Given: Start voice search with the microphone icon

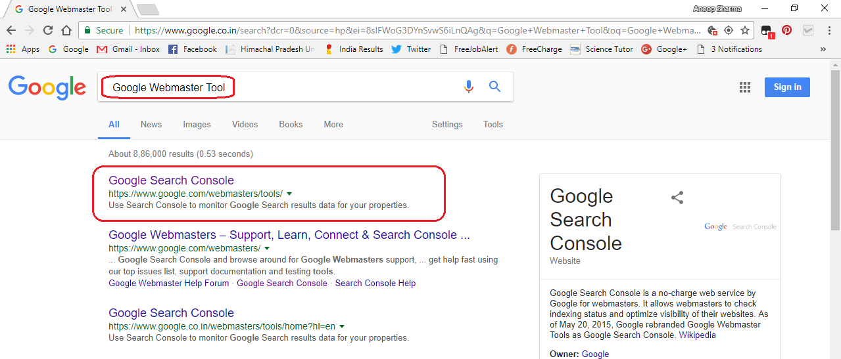Looking at the screenshot, I should pyautogui.click(x=468, y=87).
